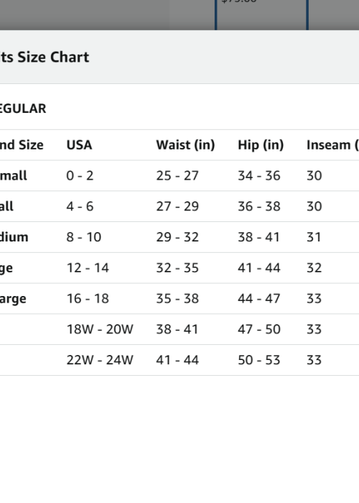Select the USA size 8 - 10 cell
The image size is (359, 503).
84,237
